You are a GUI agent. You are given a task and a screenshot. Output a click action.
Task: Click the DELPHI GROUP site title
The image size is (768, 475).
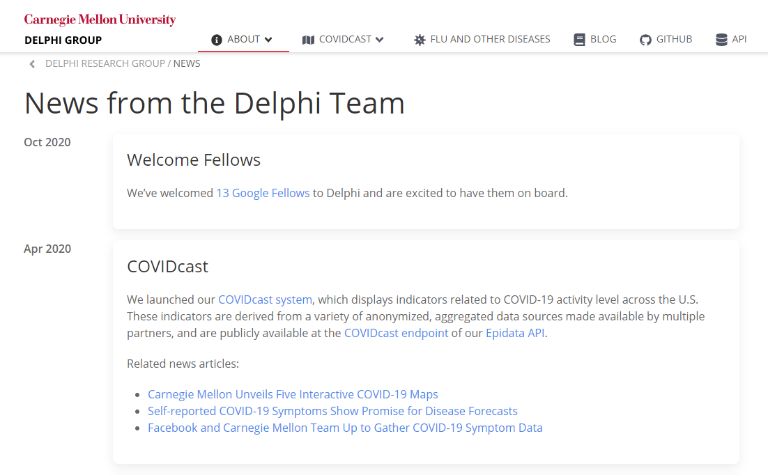(63, 40)
